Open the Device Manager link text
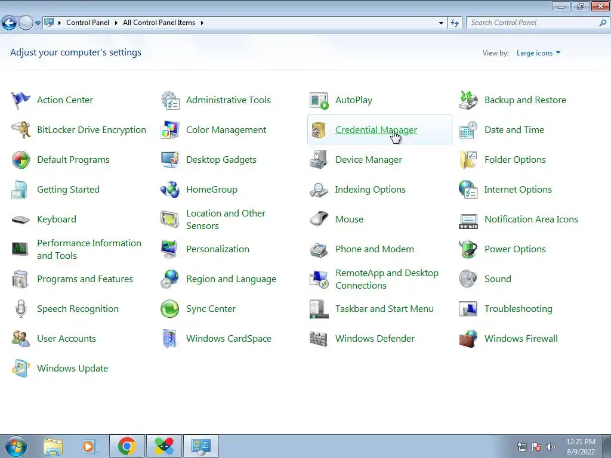Image resolution: width=611 pixels, height=458 pixels. click(369, 160)
